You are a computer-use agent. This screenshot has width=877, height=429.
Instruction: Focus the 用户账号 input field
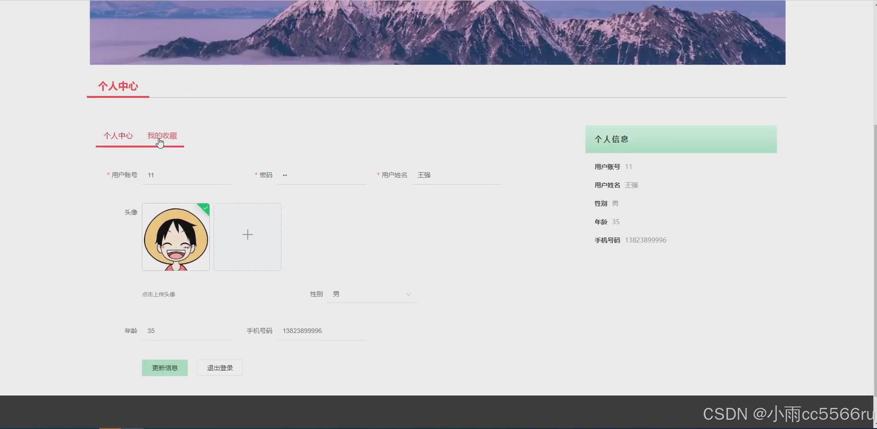186,175
